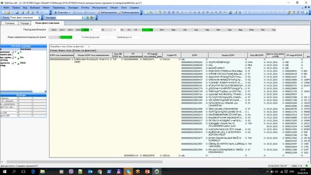The width and height of the screenshot is (311, 175).
Task: Toggle year 2013 in production period
Action: [x=62, y=30]
